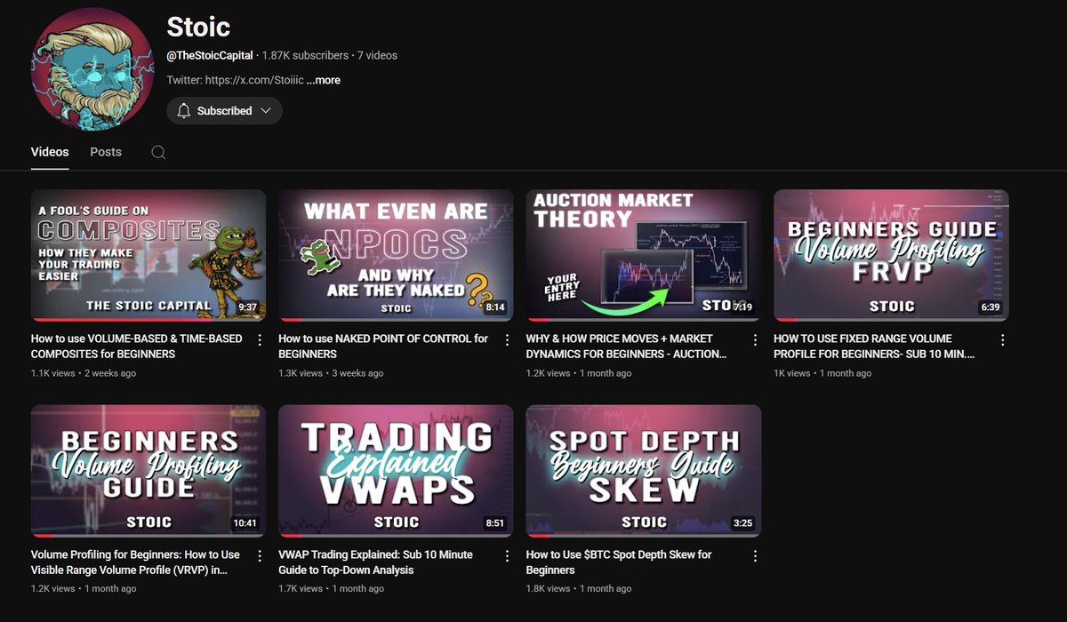Screen dimensions: 1067x622
Task: Click '1.7K views • 1 month ago' text
Action: [331, 589]
